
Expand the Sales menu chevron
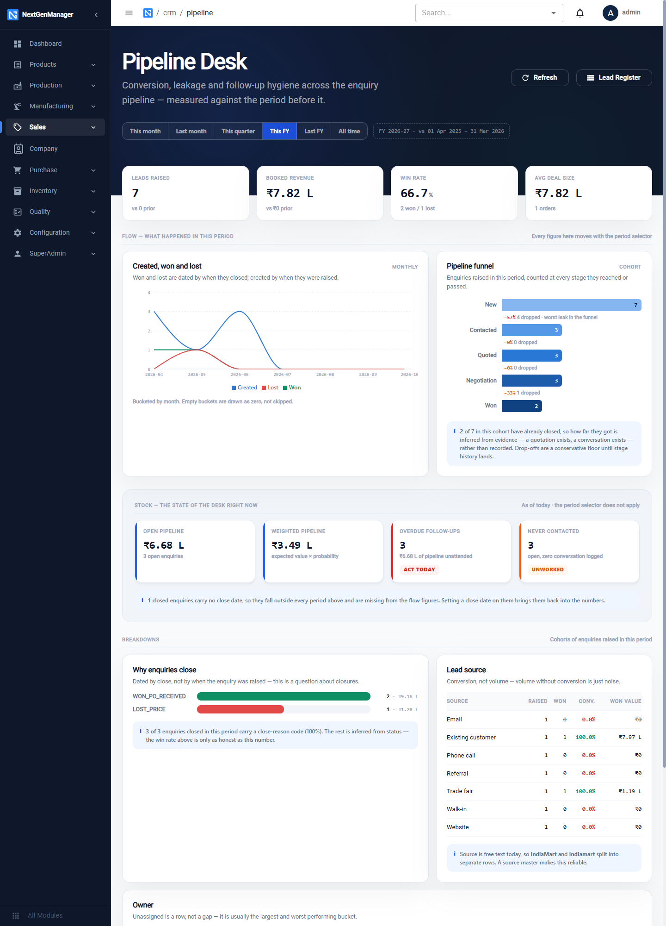coord(93,127)
